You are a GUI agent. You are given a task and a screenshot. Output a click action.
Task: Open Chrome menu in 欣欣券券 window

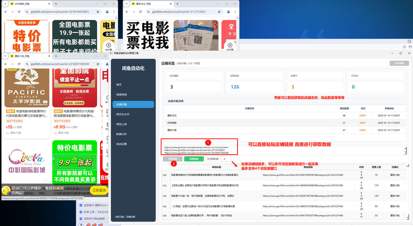pyautogui.click(x=115, y=12)
